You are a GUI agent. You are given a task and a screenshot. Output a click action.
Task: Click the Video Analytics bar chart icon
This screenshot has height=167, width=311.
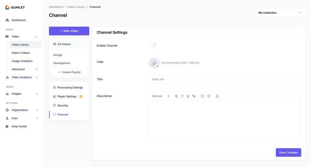(7, 77)
